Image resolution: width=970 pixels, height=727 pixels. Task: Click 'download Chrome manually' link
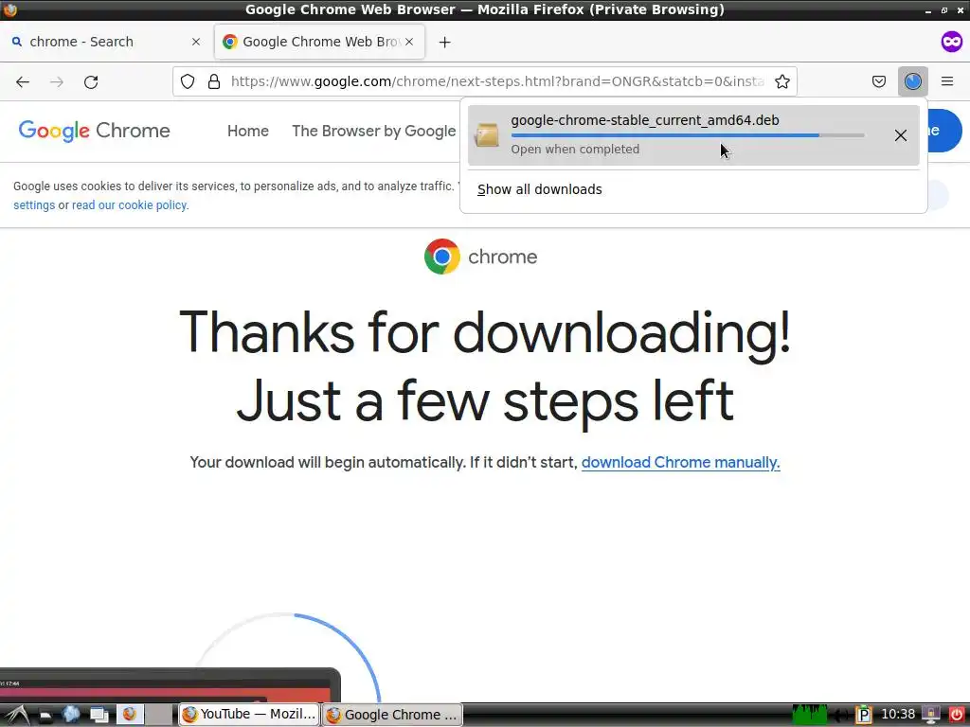point(680,462)
